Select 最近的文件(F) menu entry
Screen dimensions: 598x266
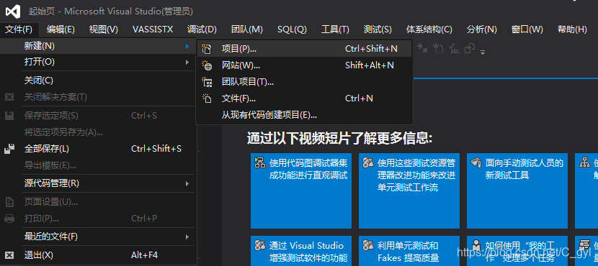(98, 237)
